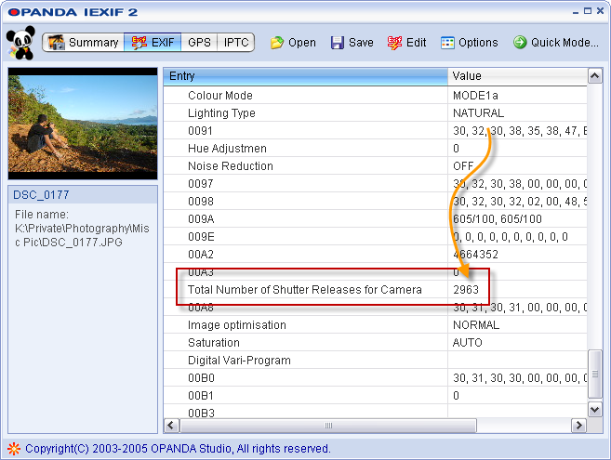Click the Edit EXIF icon
611x460 pixels.
coord(394,43)
